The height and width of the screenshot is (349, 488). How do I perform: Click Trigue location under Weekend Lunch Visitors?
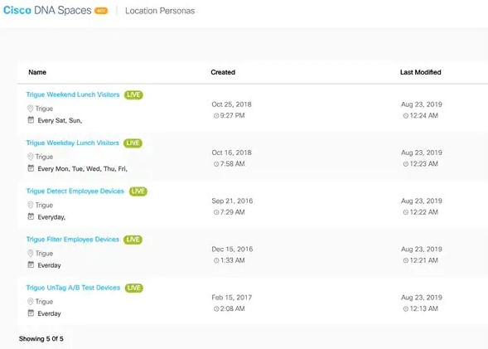point(44,109)
